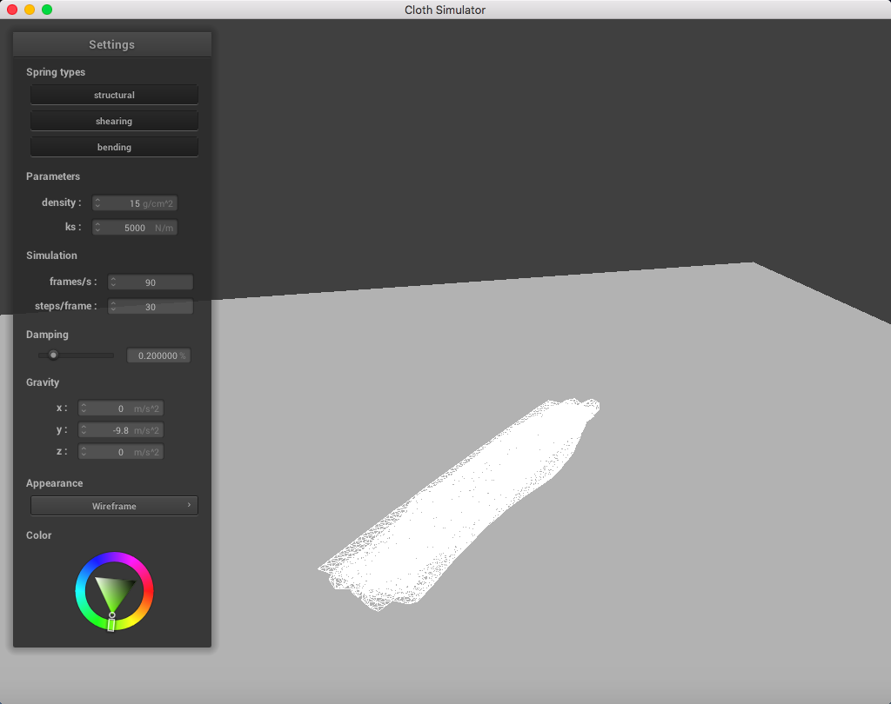Close the Cloth Simulator window
This screenshot has width=891, height=704.
12,10
